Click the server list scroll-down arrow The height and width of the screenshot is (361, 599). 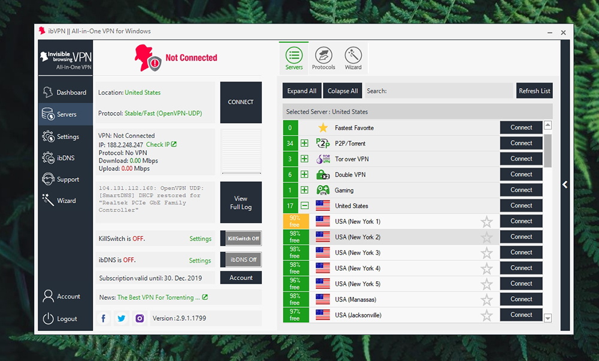(548, 318)
